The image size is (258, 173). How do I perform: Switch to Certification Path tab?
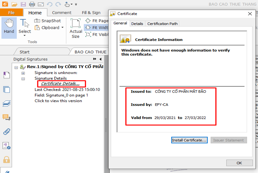tap(163, 24)
